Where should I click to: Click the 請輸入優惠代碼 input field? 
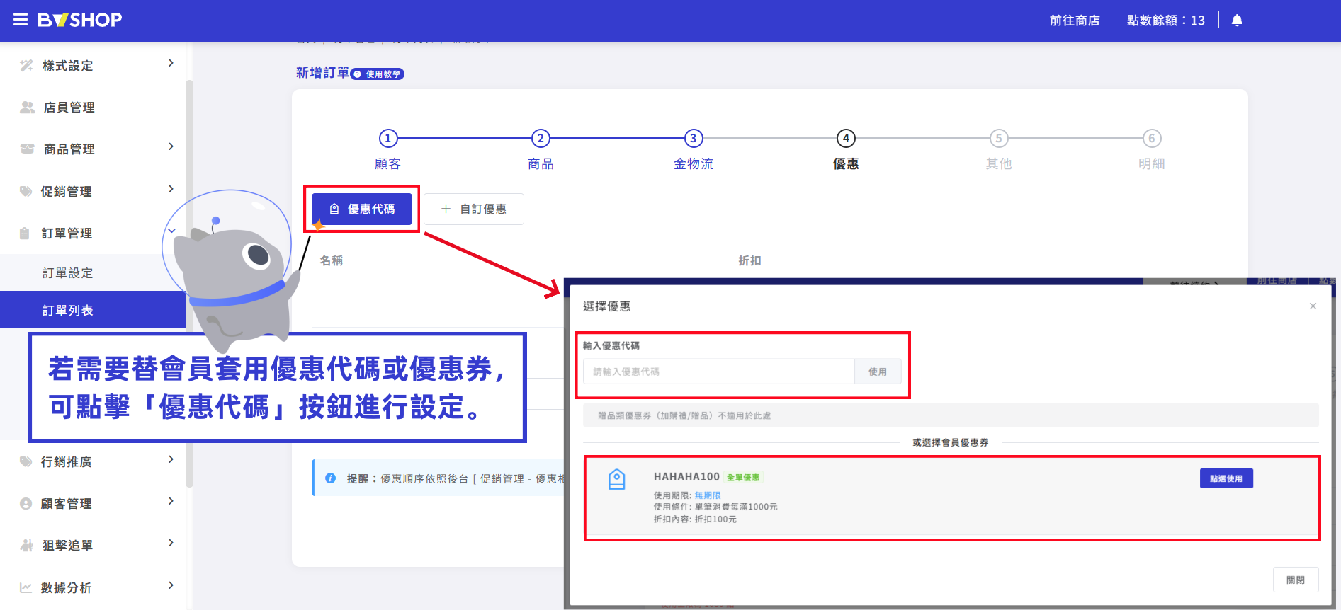click(719, 372)
